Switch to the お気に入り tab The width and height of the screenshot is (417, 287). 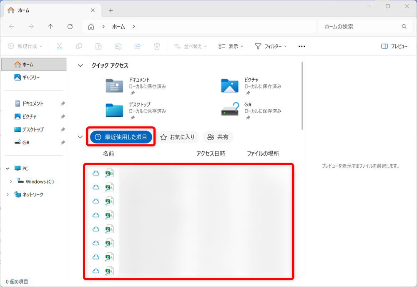178,137
